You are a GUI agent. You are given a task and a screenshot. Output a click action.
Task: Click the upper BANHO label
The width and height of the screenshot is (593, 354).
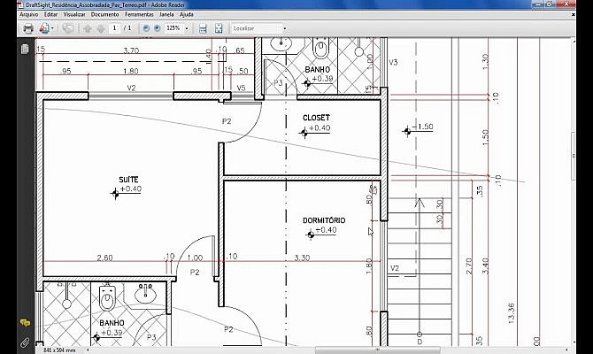click(x=318, y=70)
